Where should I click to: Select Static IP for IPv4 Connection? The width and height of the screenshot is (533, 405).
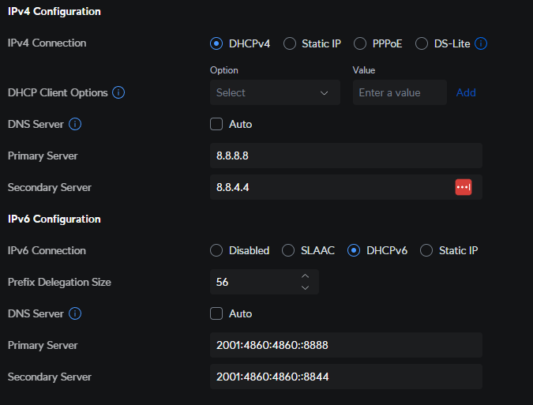coord(290,43)
